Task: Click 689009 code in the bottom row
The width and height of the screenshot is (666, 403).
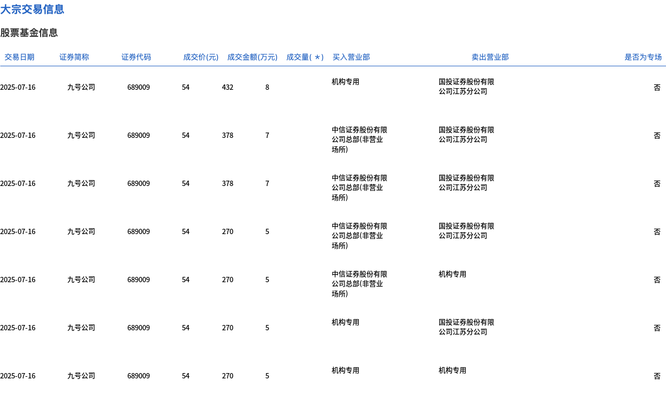Action: point(139,376)
